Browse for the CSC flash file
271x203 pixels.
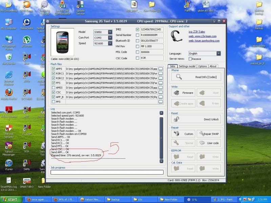tap(161, 92)
